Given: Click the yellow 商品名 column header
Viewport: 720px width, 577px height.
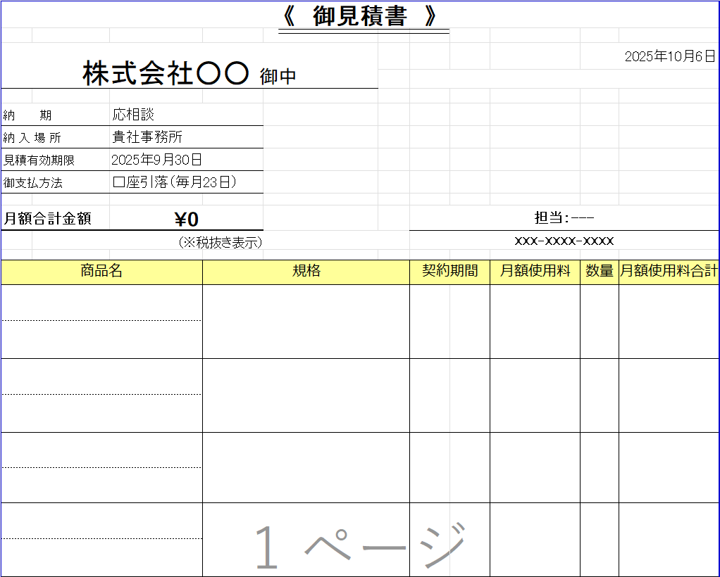Looking at the screenshot, I should (101, 271).
